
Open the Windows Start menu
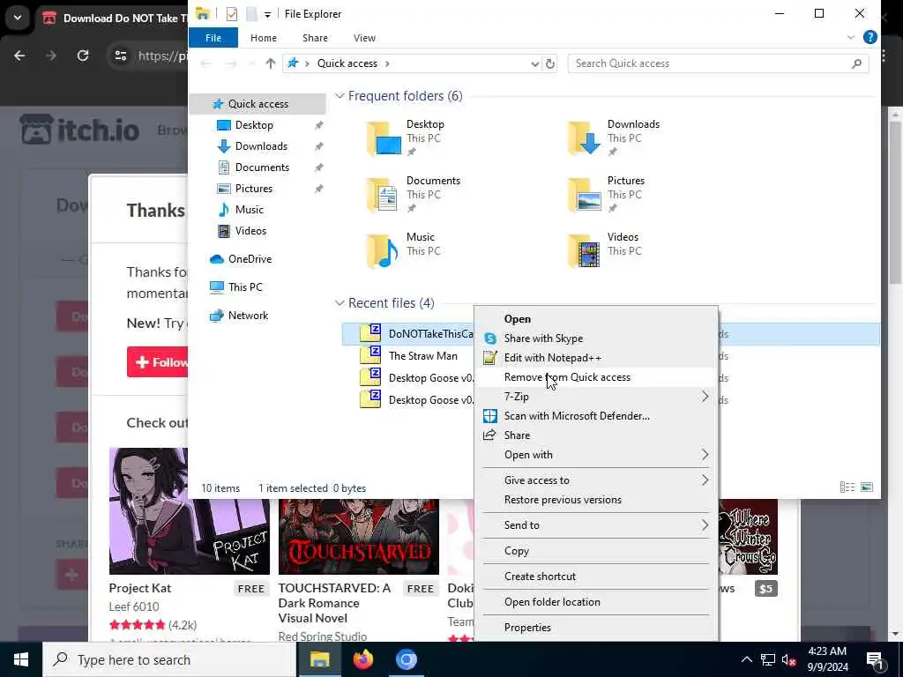(x=21, y=659)
